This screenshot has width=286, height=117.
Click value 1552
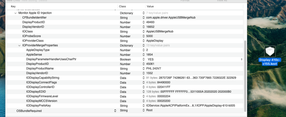coord(150,73)
